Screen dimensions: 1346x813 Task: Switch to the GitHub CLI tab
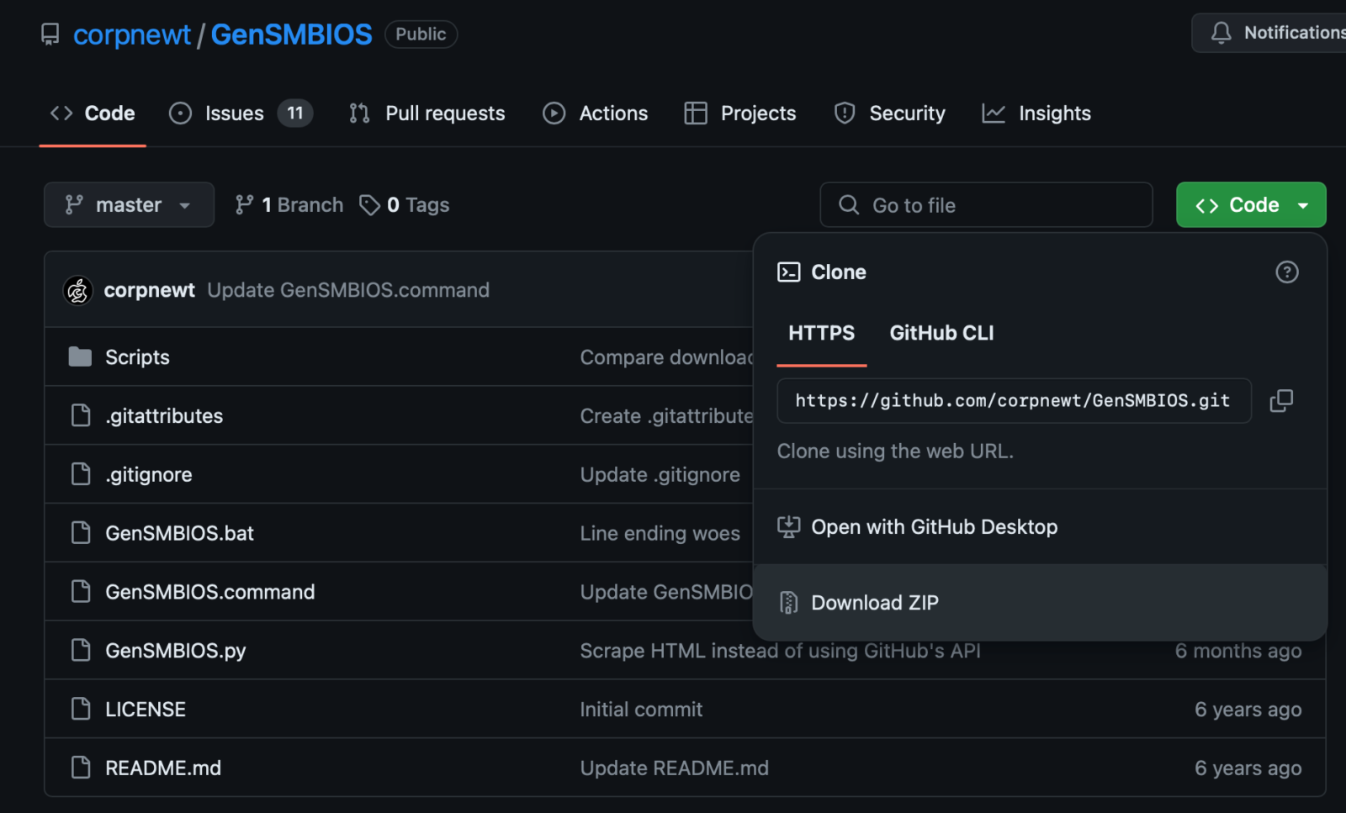(x=941, y=334)
